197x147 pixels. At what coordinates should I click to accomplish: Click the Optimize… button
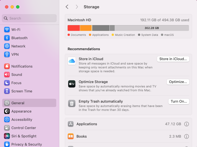click(x=178, y=82)
